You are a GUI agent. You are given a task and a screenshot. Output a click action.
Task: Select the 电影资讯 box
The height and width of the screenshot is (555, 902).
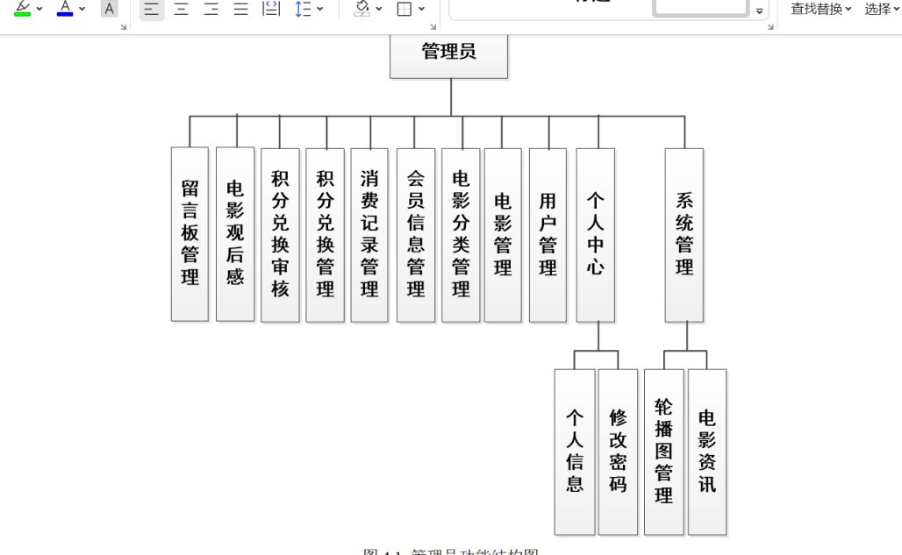click(707, 452)
